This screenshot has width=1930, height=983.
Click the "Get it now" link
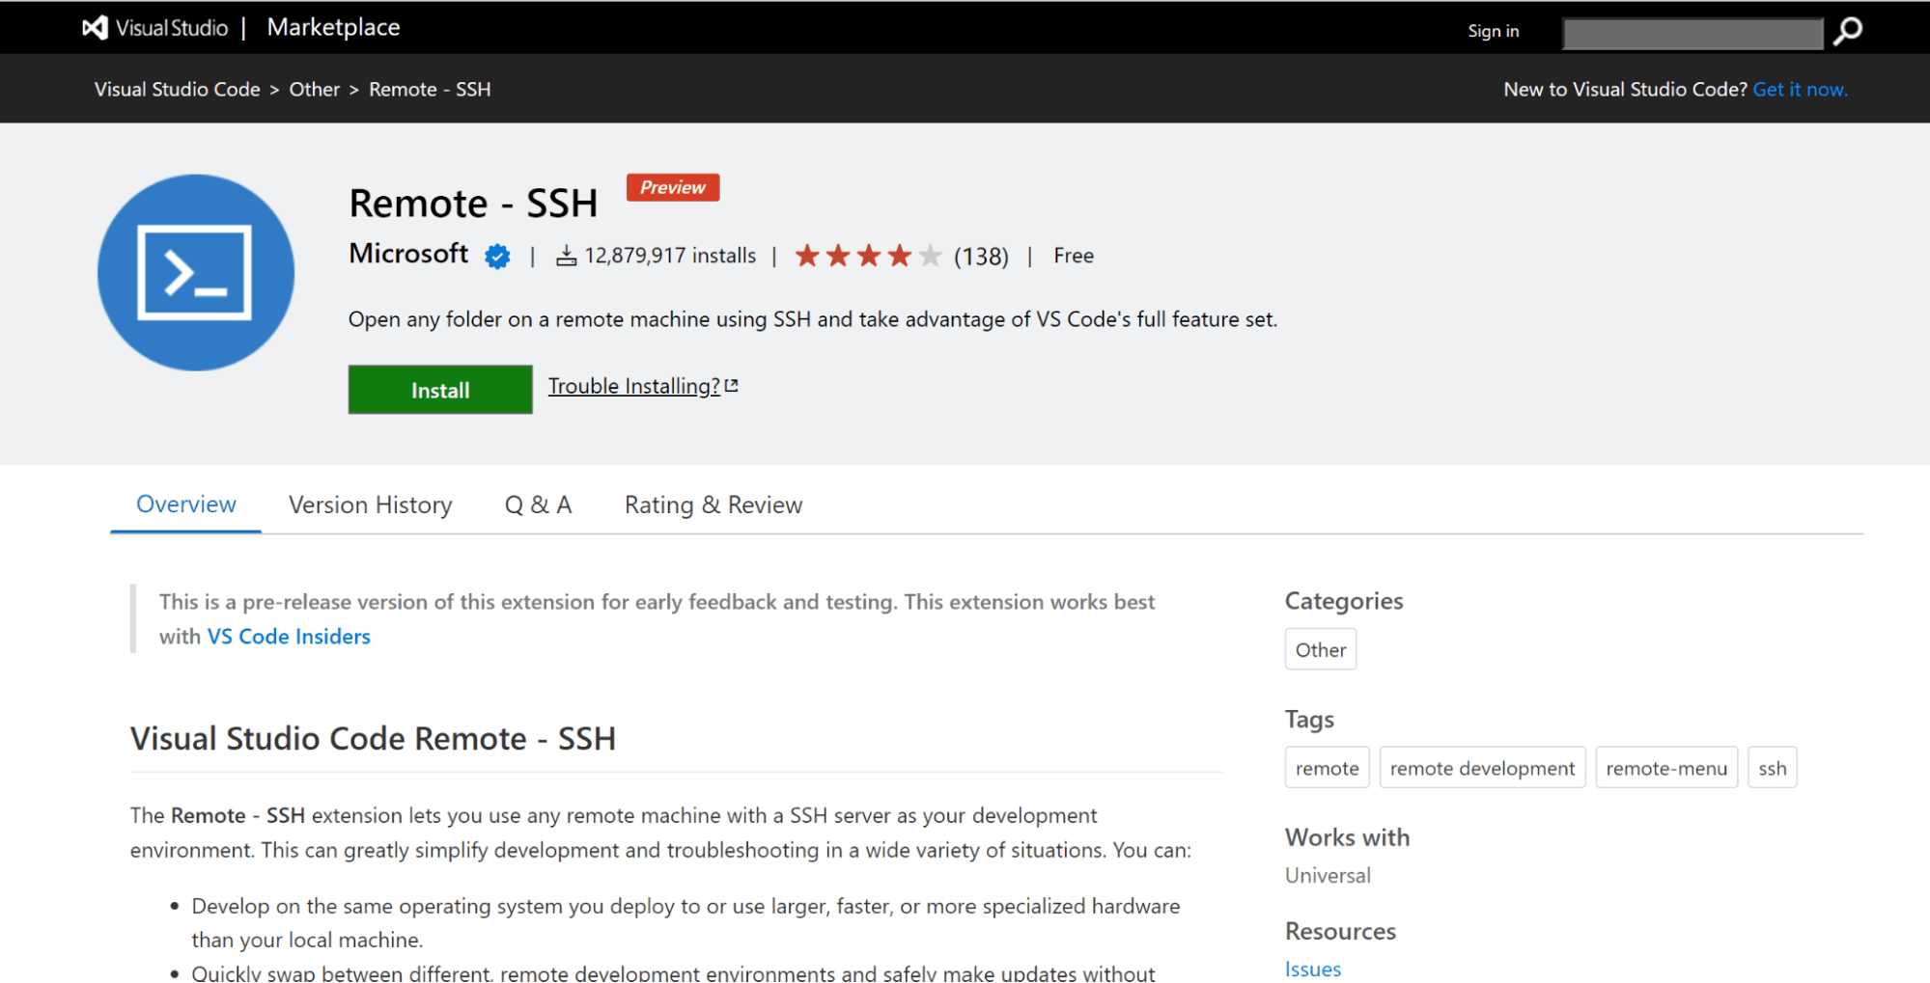pos(1800,89)
